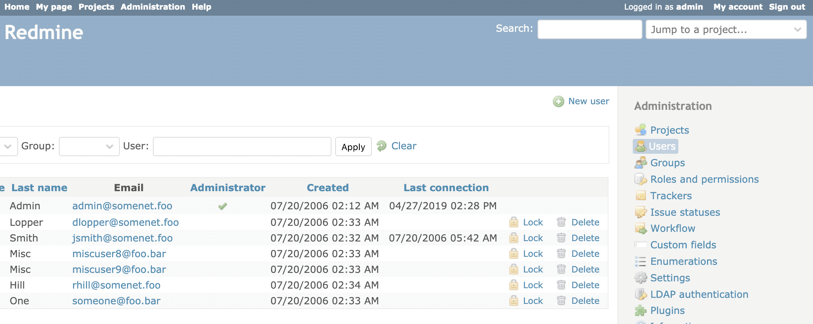Open dlopper@somenet.foo email link
This screenshot has width=813, height=324.
[x=125, y=222]
